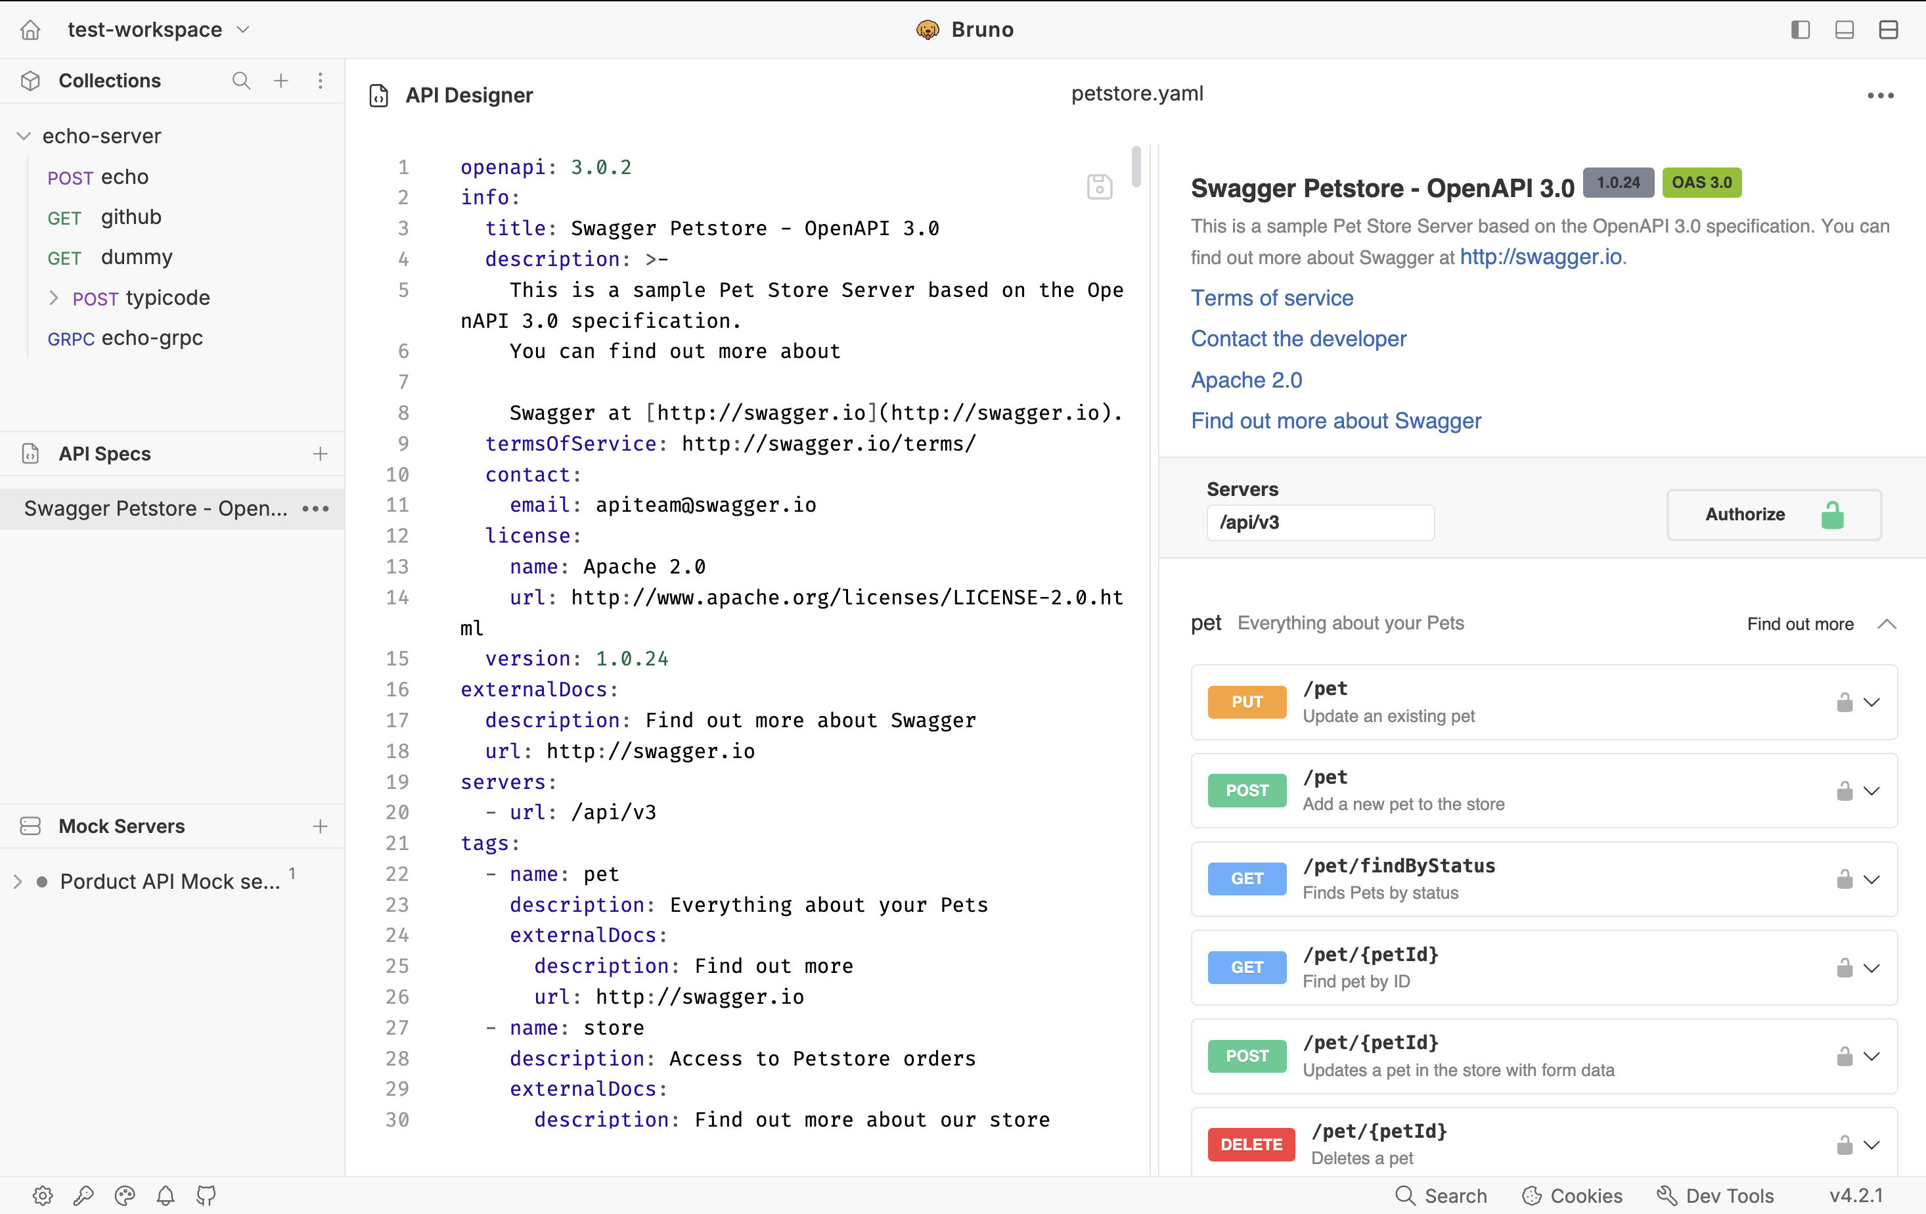The width and height of the screenshot is (1926, 1214).
Task: Toggle the bottom panel layout icon
Action: [x=1845, y=30]
